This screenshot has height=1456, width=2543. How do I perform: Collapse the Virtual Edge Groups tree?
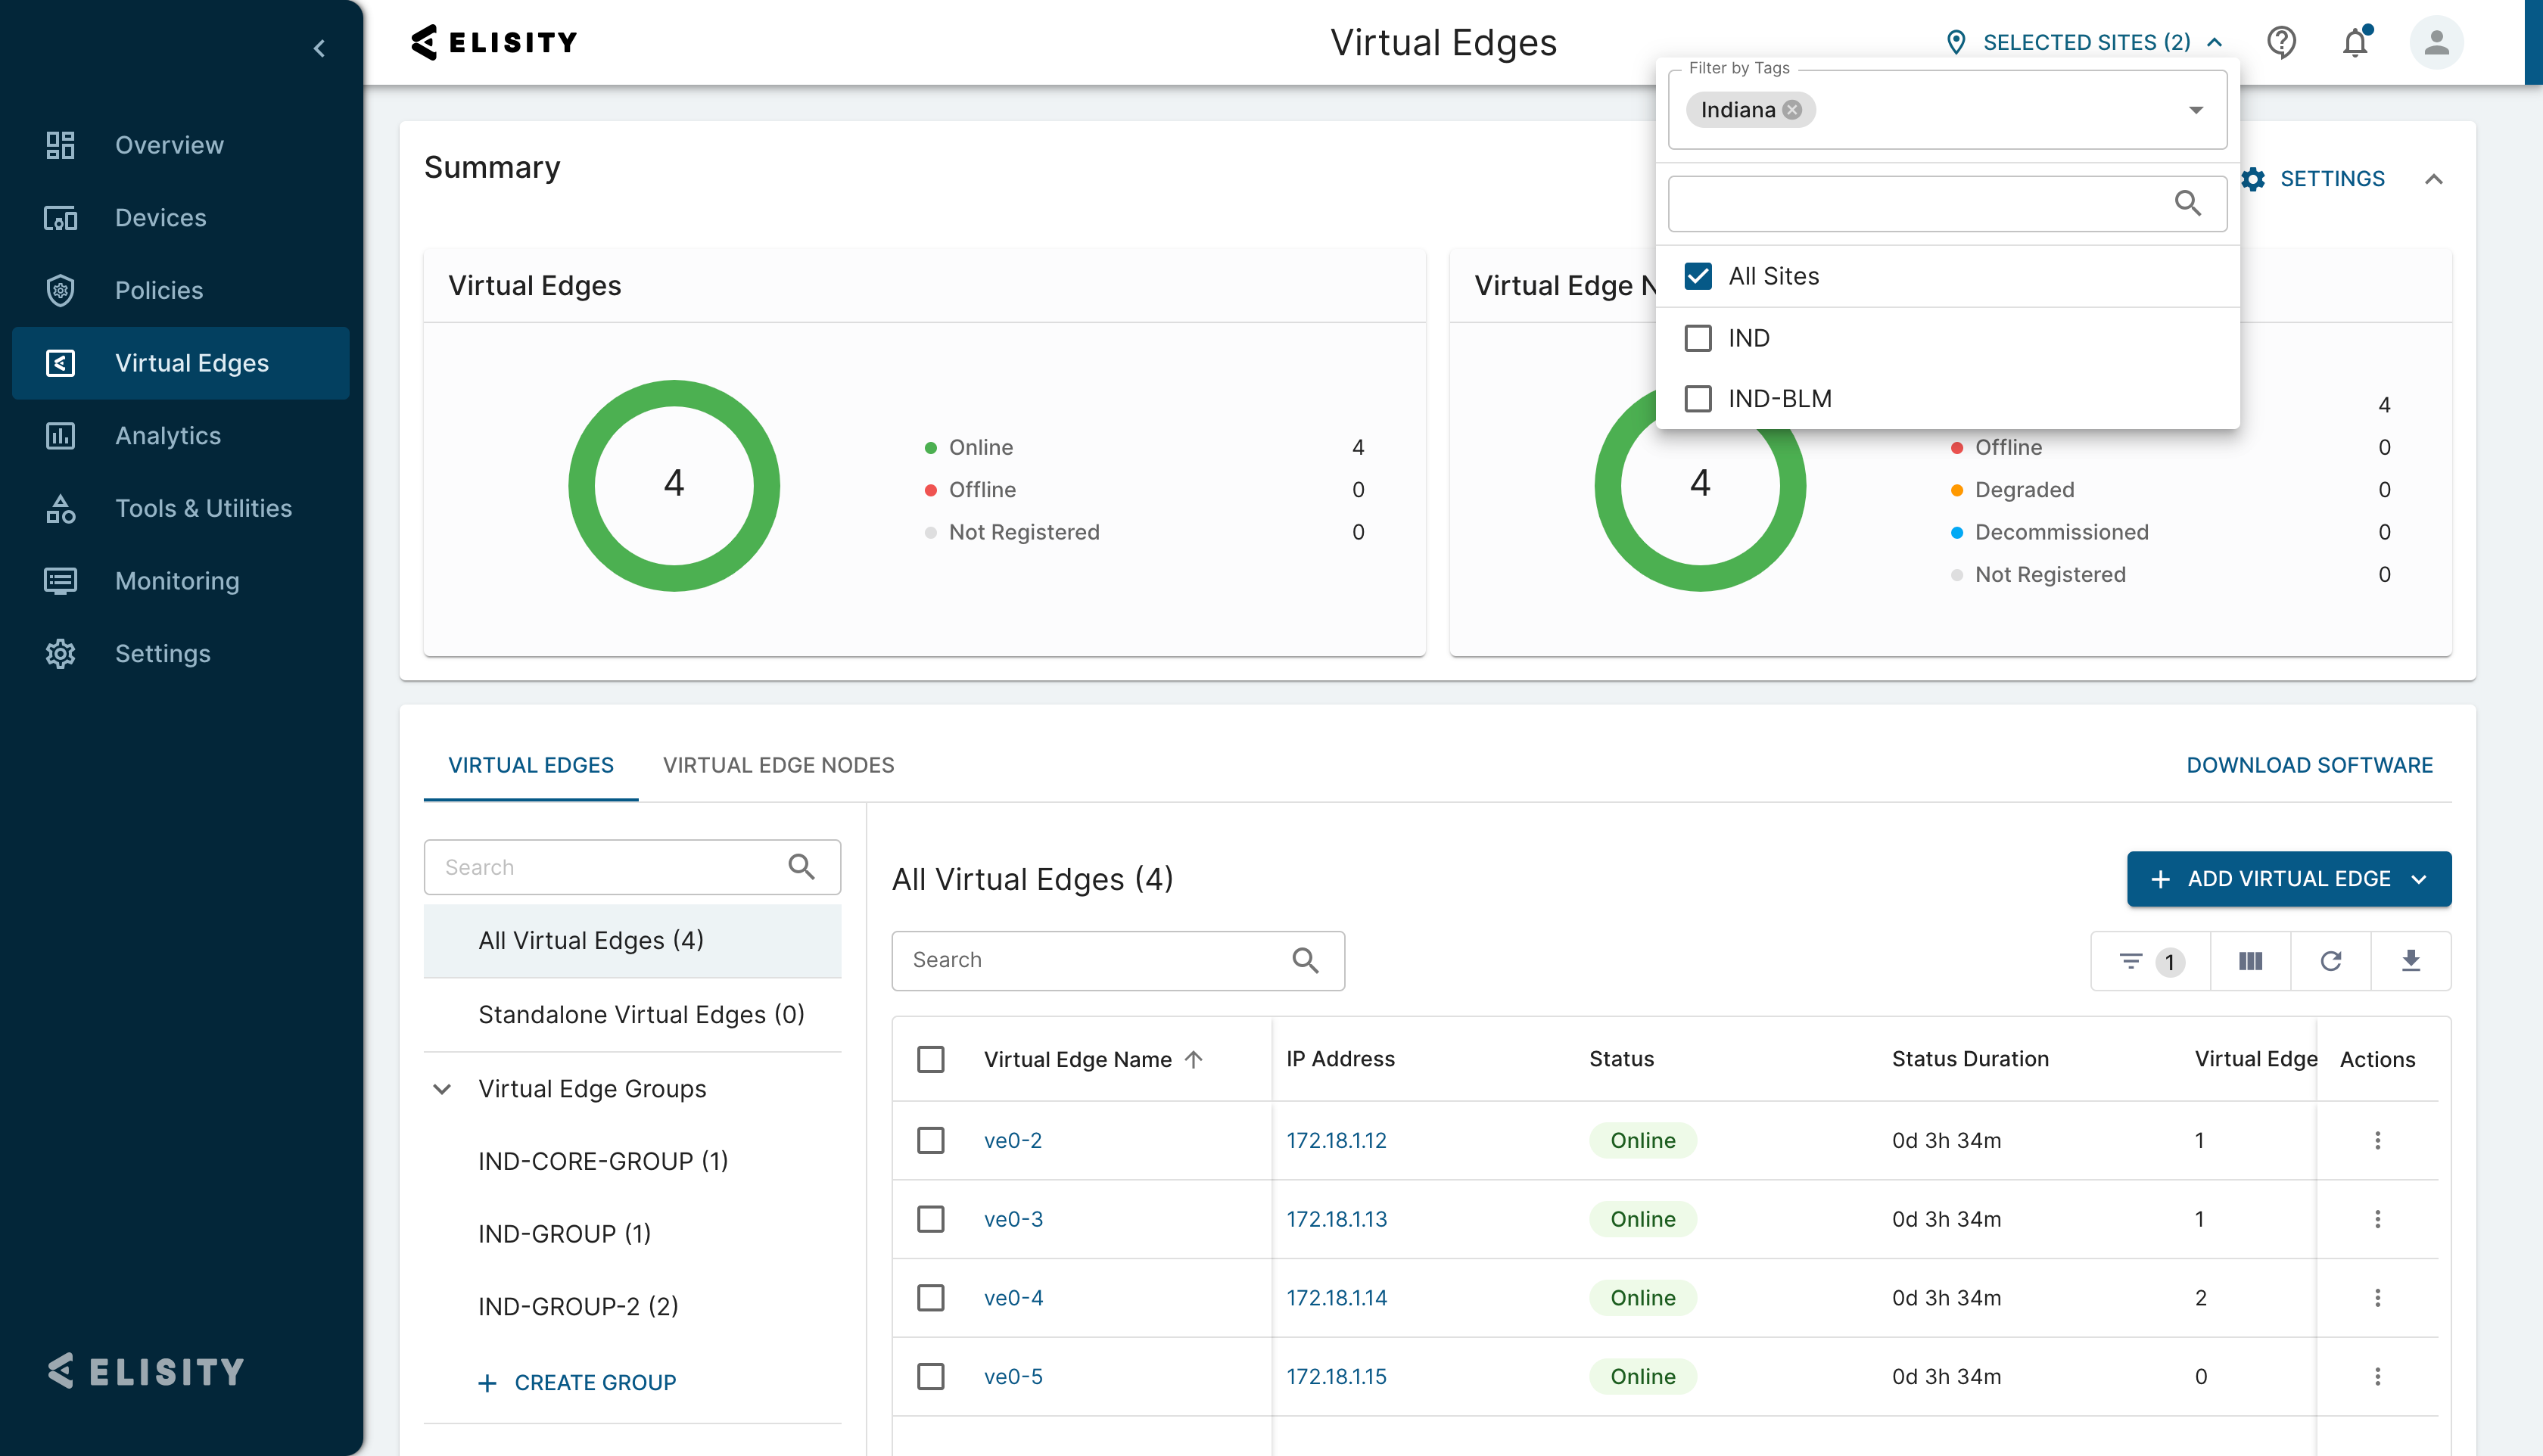click(442, 1089)
